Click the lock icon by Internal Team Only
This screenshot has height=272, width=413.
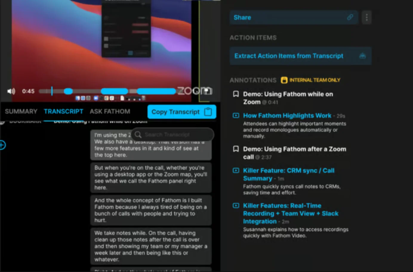point(284,80)
